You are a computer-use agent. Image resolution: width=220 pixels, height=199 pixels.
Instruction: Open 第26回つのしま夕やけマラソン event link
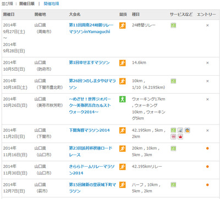click(x=92, y=84)
